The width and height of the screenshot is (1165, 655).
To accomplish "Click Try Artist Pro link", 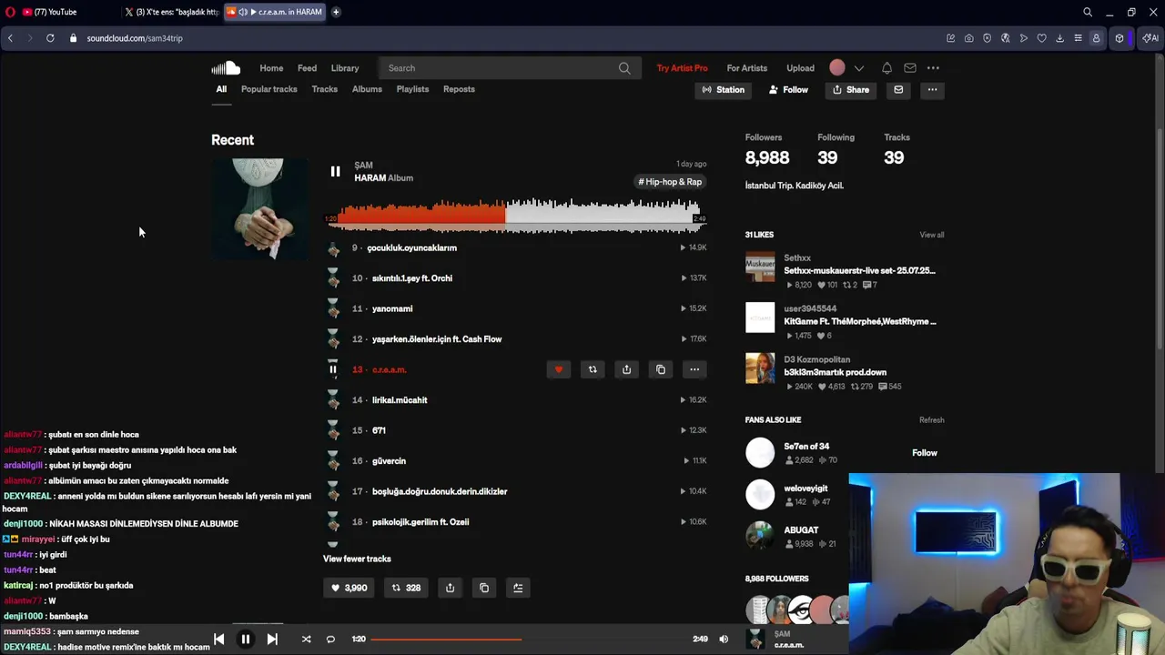I will tap(682, 68).
